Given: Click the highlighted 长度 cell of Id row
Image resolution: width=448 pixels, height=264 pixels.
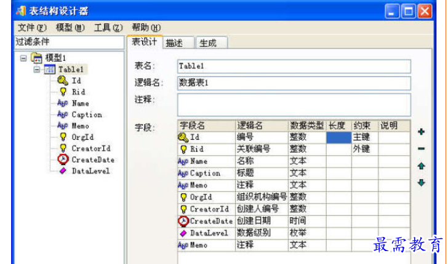Looking at the screenshot, I should [339, 137].
